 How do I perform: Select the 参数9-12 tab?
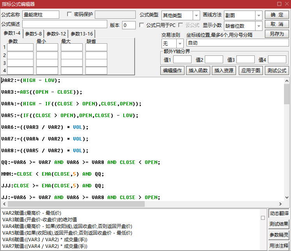56,34
